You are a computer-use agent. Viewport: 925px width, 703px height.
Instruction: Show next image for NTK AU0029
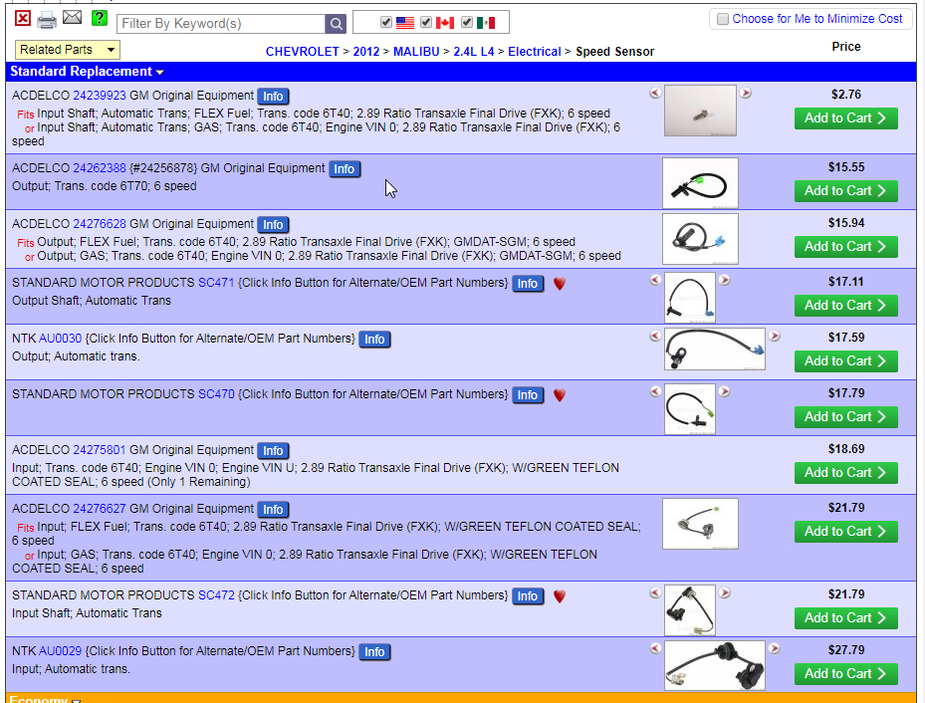point(775,648)
